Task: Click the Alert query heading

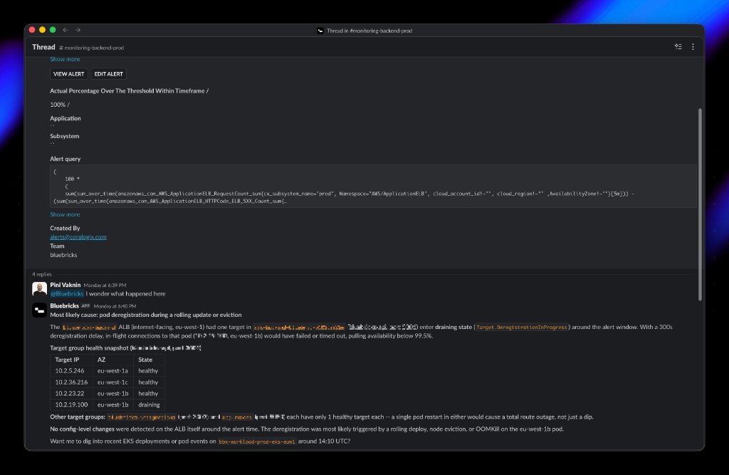Action: click(65, 159)
